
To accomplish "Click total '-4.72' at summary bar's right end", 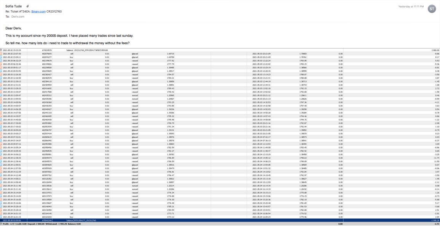I will point(437,224).
